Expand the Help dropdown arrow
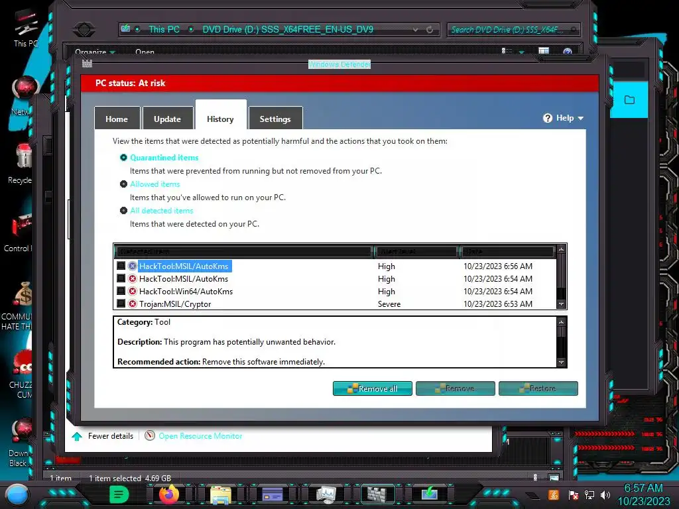679x509 pixels. tap(581, 118)
